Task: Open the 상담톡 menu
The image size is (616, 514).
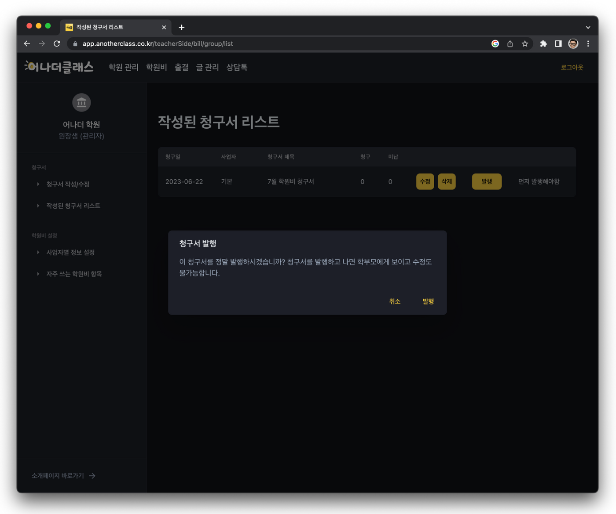Action: [237, 67]
